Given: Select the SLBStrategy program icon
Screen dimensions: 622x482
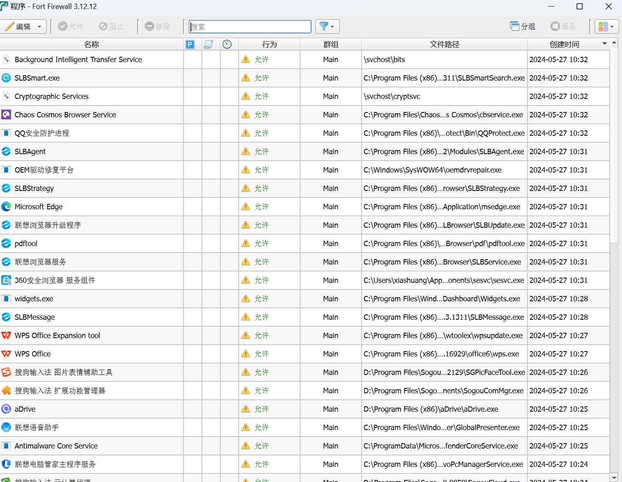Looking at the screenshot, I should coord(6,188).
